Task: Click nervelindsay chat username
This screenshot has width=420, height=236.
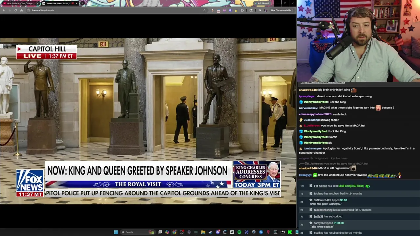Action: tap(308, 108)
